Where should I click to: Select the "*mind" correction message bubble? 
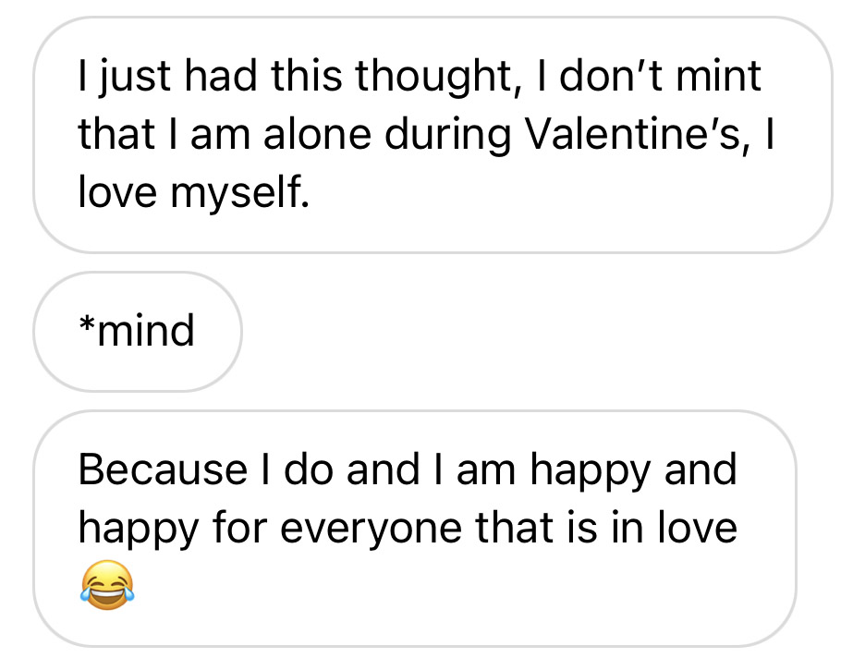coord(137,331)
